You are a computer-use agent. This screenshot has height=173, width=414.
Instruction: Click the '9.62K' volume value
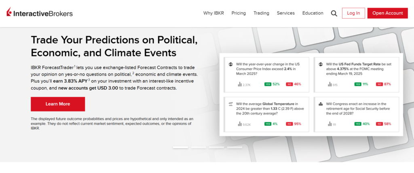(247, 124)
